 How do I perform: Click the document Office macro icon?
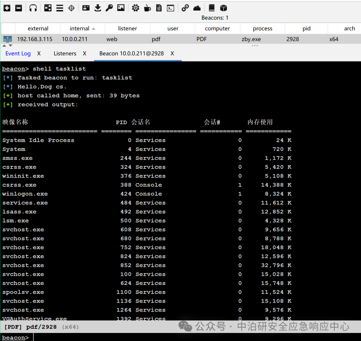coord(159,8)
